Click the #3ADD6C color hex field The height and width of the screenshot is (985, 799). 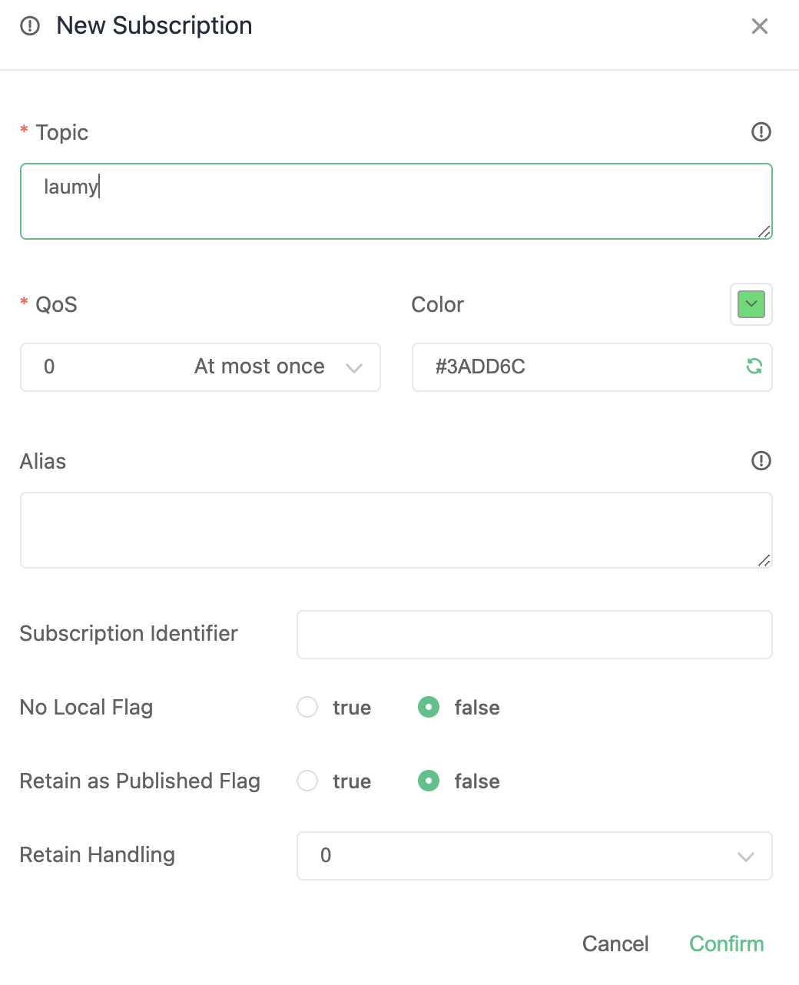pyautogui.click(x=592, y=367)
